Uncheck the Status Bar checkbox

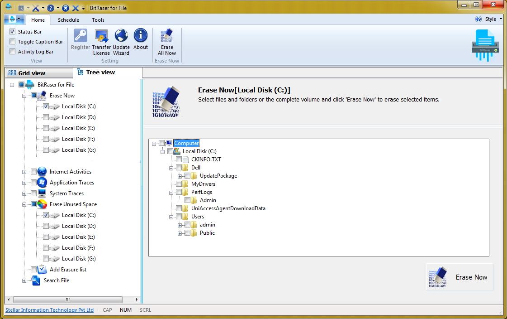coord(13,31)
